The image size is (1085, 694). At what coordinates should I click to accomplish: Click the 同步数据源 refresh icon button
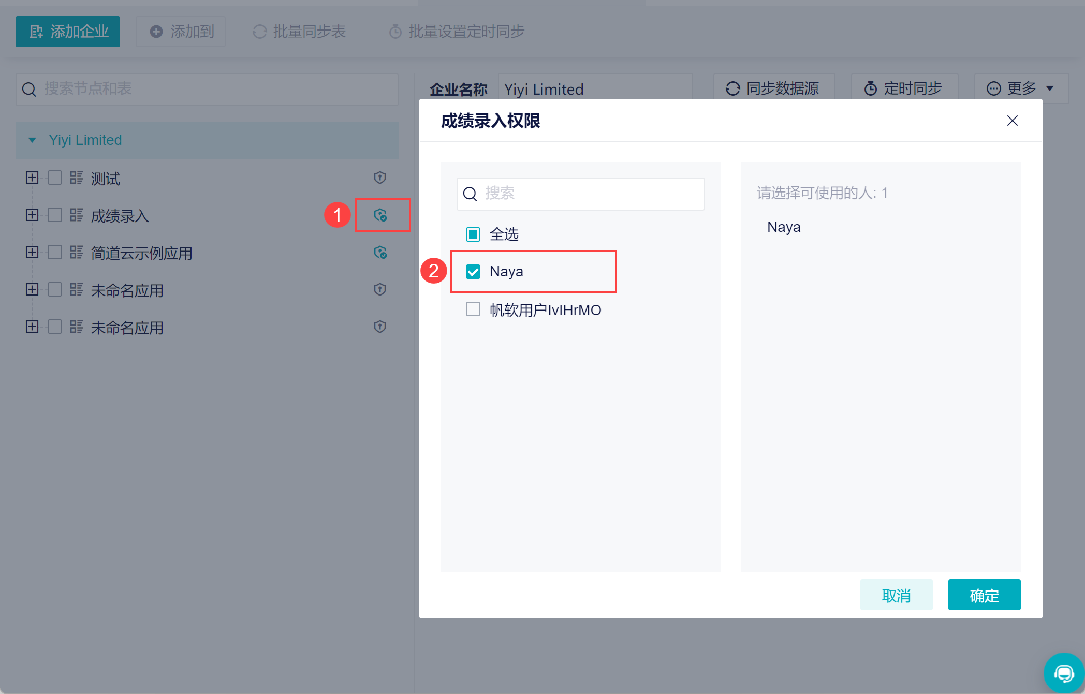[x=774, y=88]
